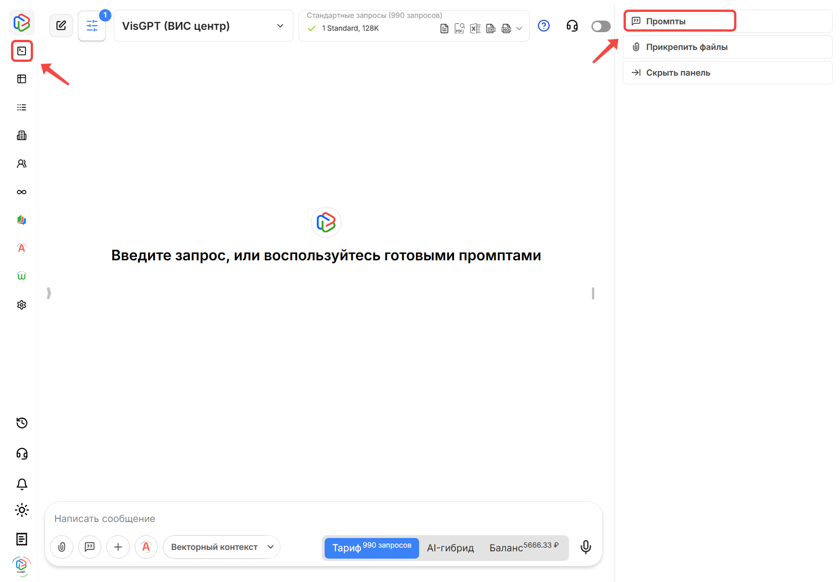Toggle the switch next to headset icon
Viewport: 840px width, 582px height.
(x=601, y=26)
